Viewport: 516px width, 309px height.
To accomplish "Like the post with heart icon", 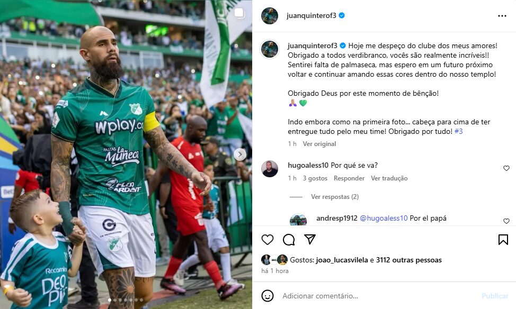I will [268, 240].
